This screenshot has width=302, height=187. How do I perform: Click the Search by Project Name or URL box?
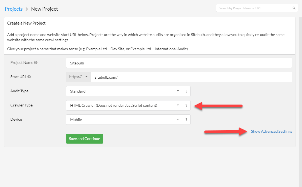tap(257, 8)
